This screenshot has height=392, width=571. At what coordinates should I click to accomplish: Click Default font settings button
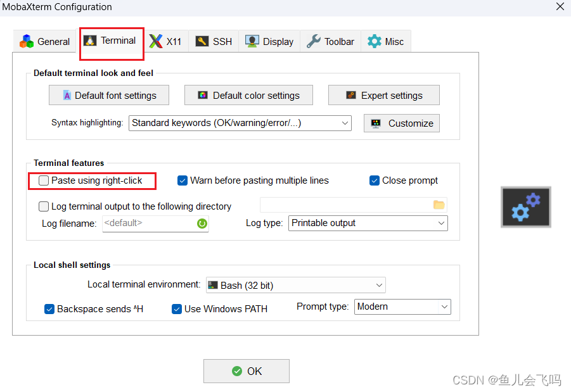coord(109,96)
